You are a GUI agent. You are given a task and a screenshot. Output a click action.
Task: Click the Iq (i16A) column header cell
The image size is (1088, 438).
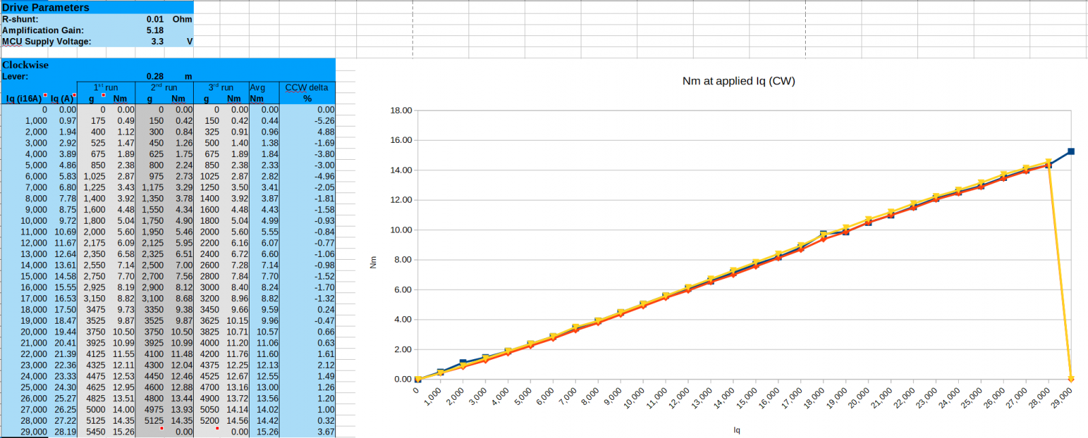[24, 99]
